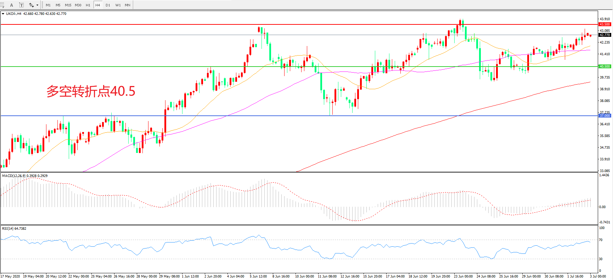Click the green 40.500 price level label

coord(604,67)
